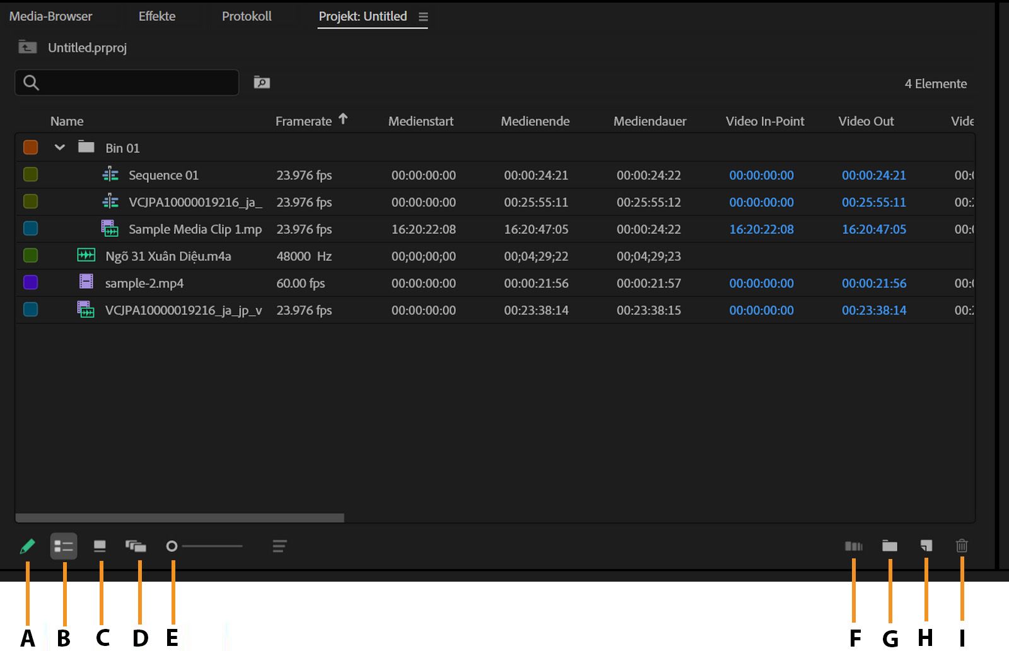Image resolution: width=1009 pixels, height=651 pixels.
Task: Open Automate to Sequence
Action: [x=854, y=546]
